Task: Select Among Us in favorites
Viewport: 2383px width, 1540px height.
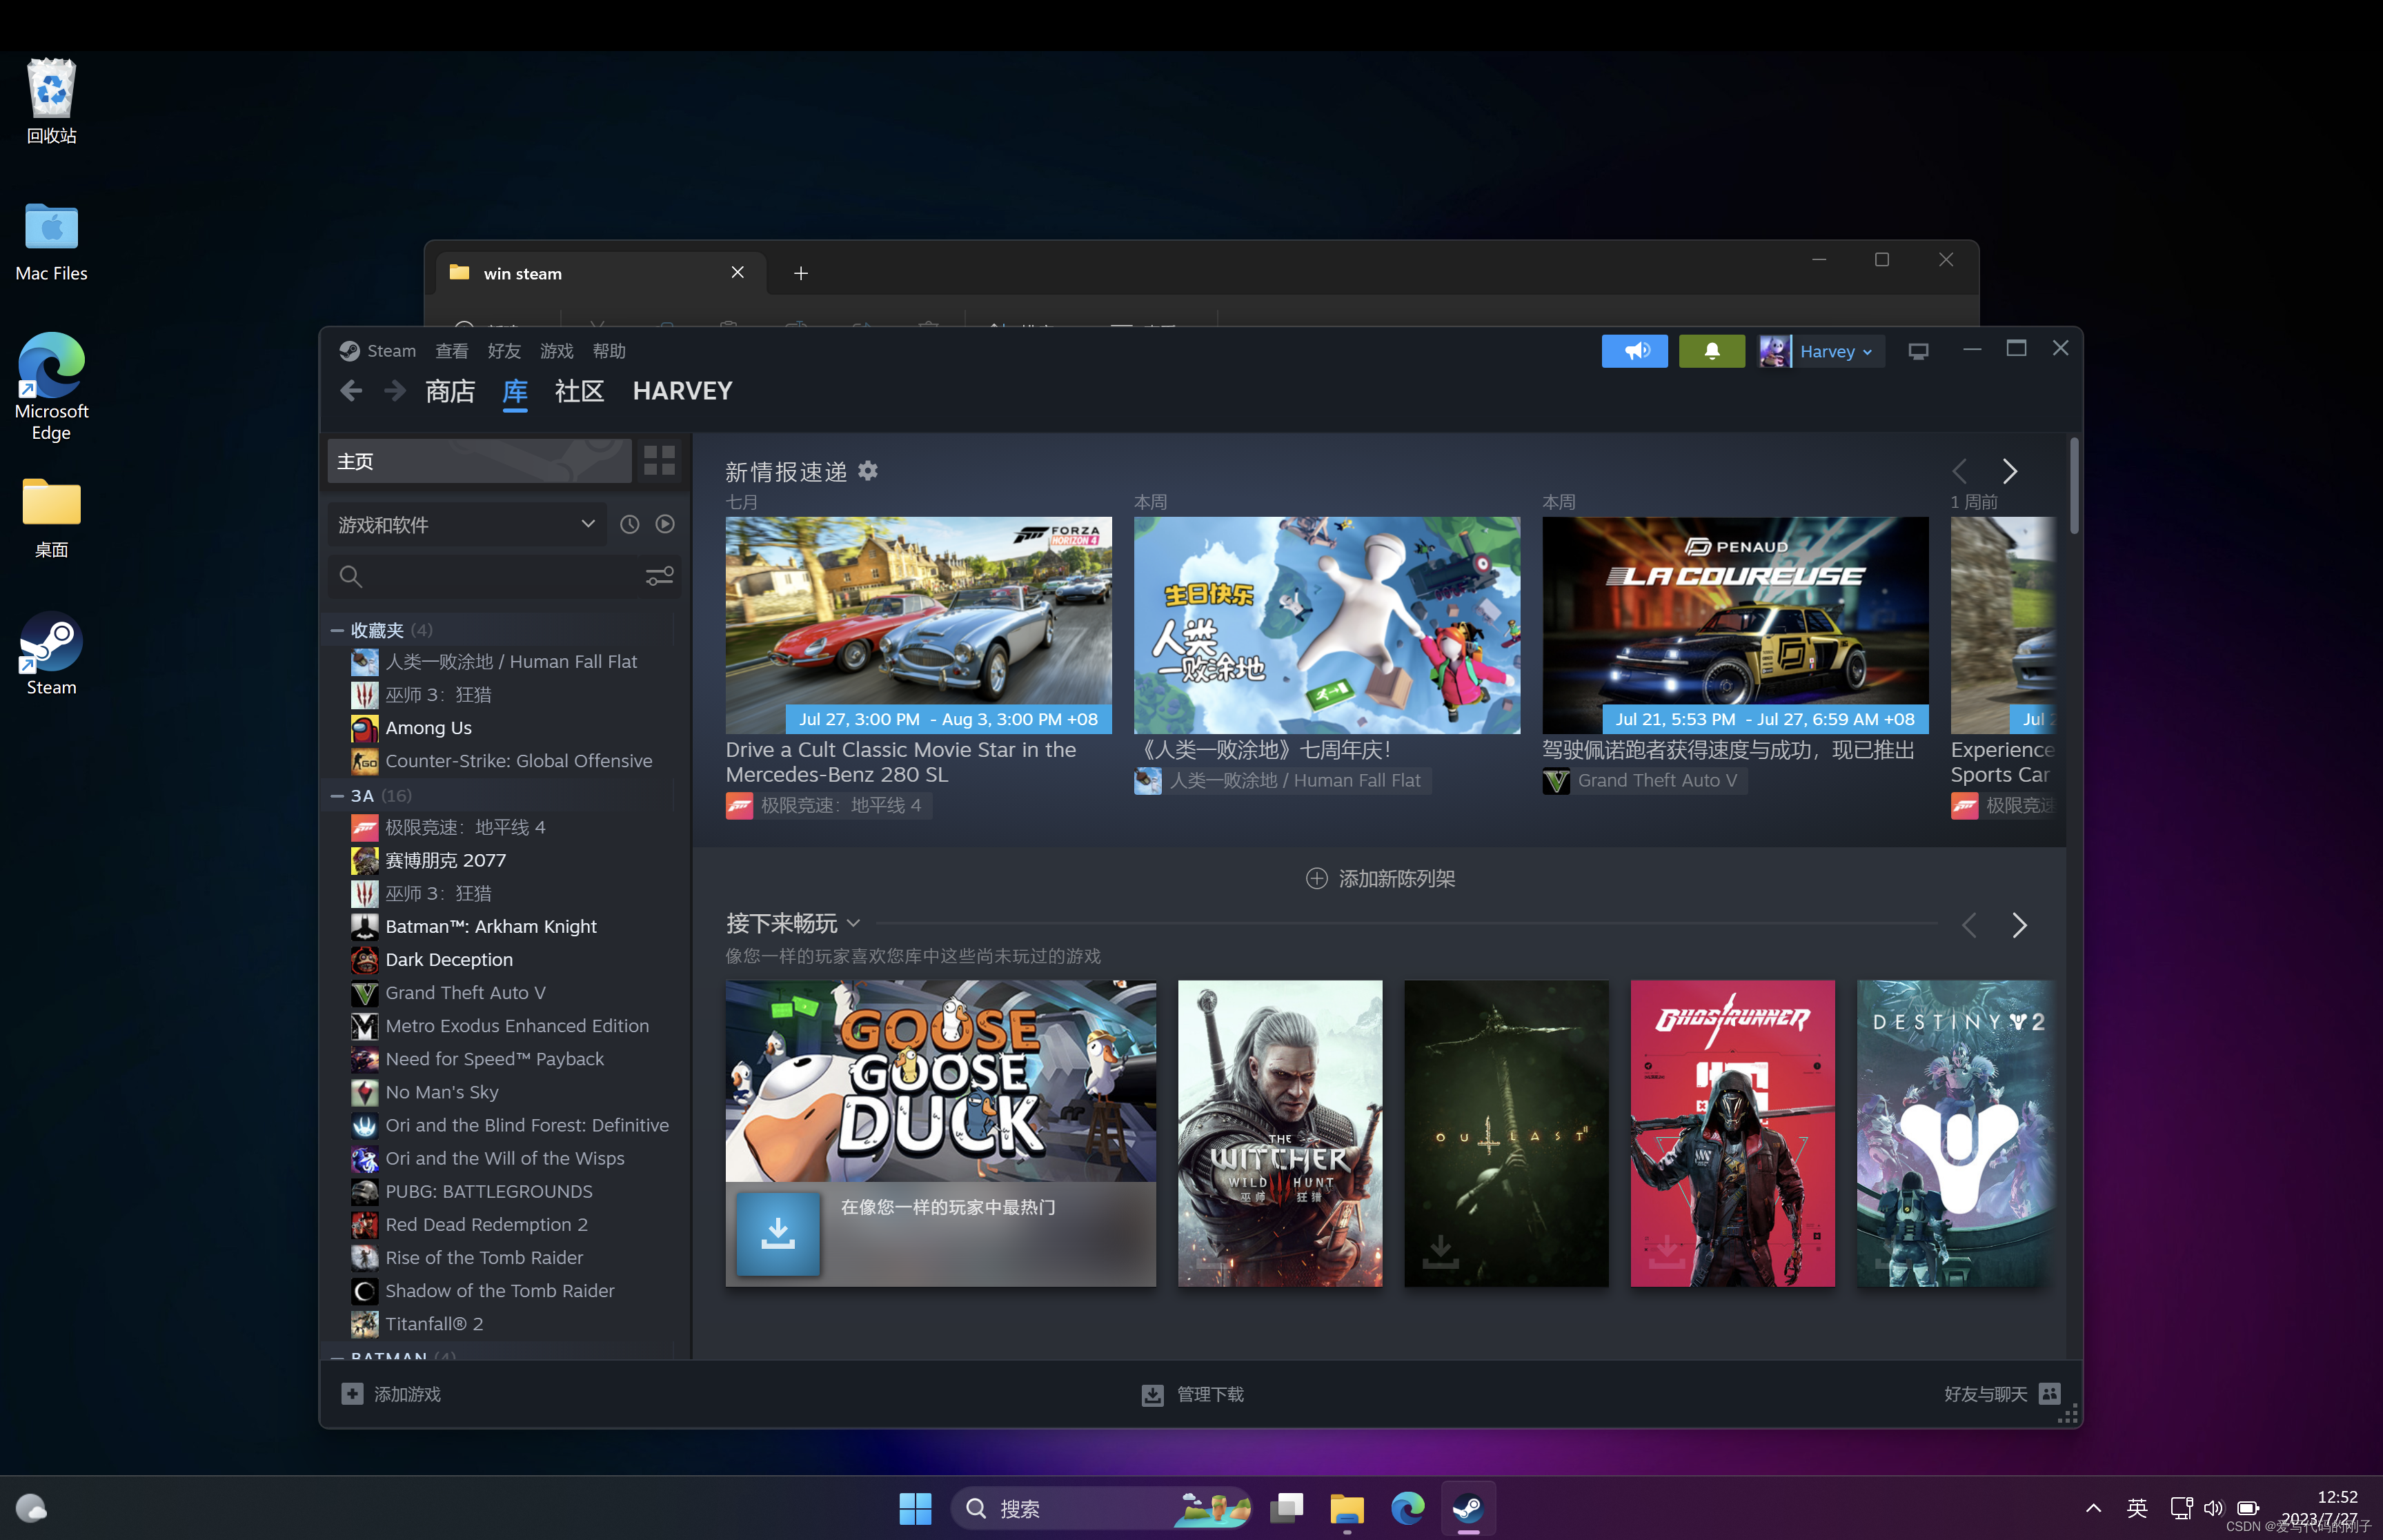Action: click(x=428, y=728)
